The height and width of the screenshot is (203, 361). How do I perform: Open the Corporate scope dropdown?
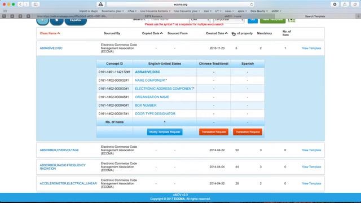point(228,20)
